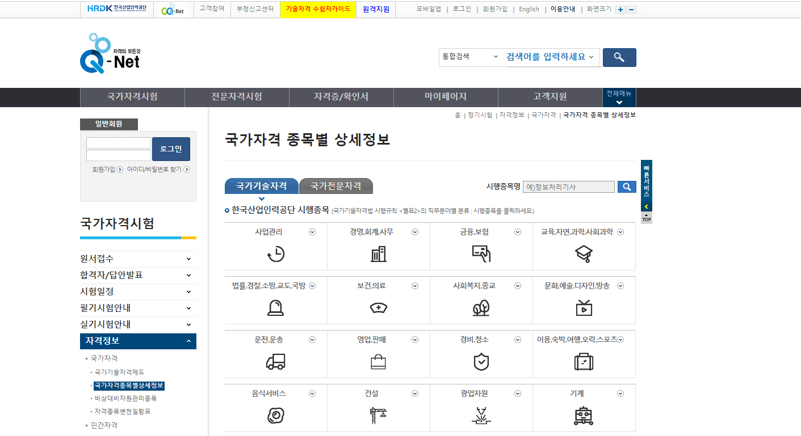The image size is (801, 436).
Task: Increase screen size with the + control
Action: point(620,9)
